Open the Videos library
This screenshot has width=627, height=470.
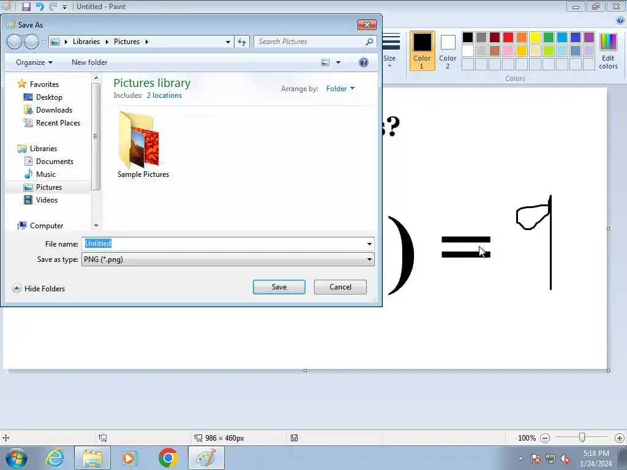(47, 200)
